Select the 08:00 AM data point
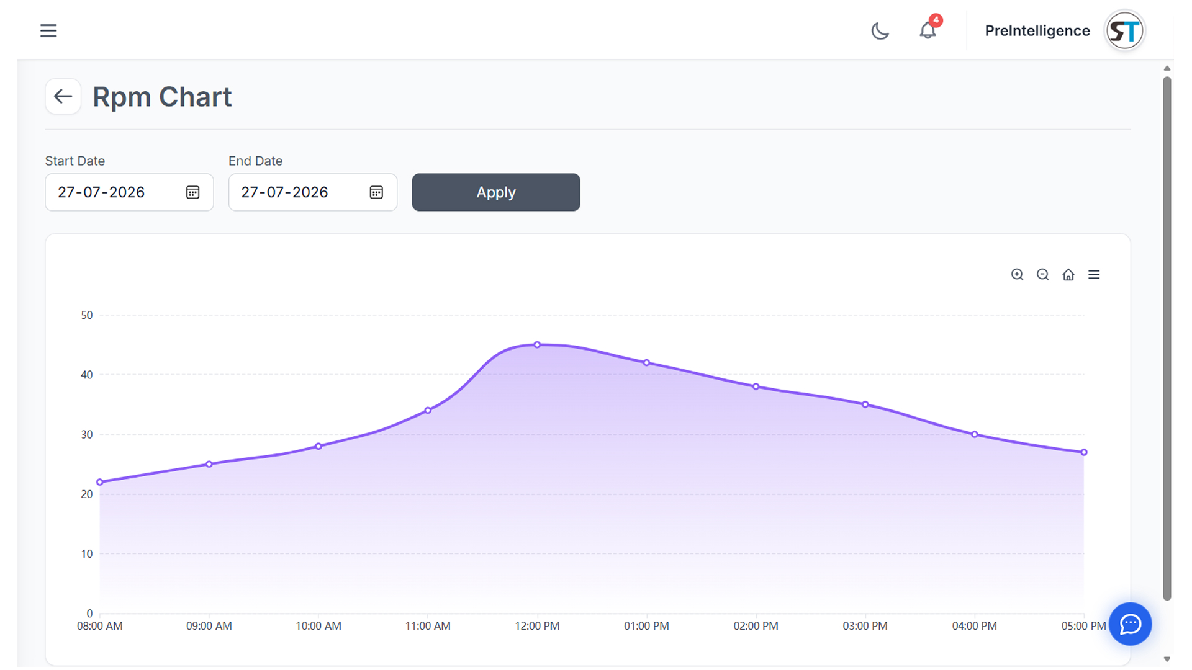 [100, 482]
